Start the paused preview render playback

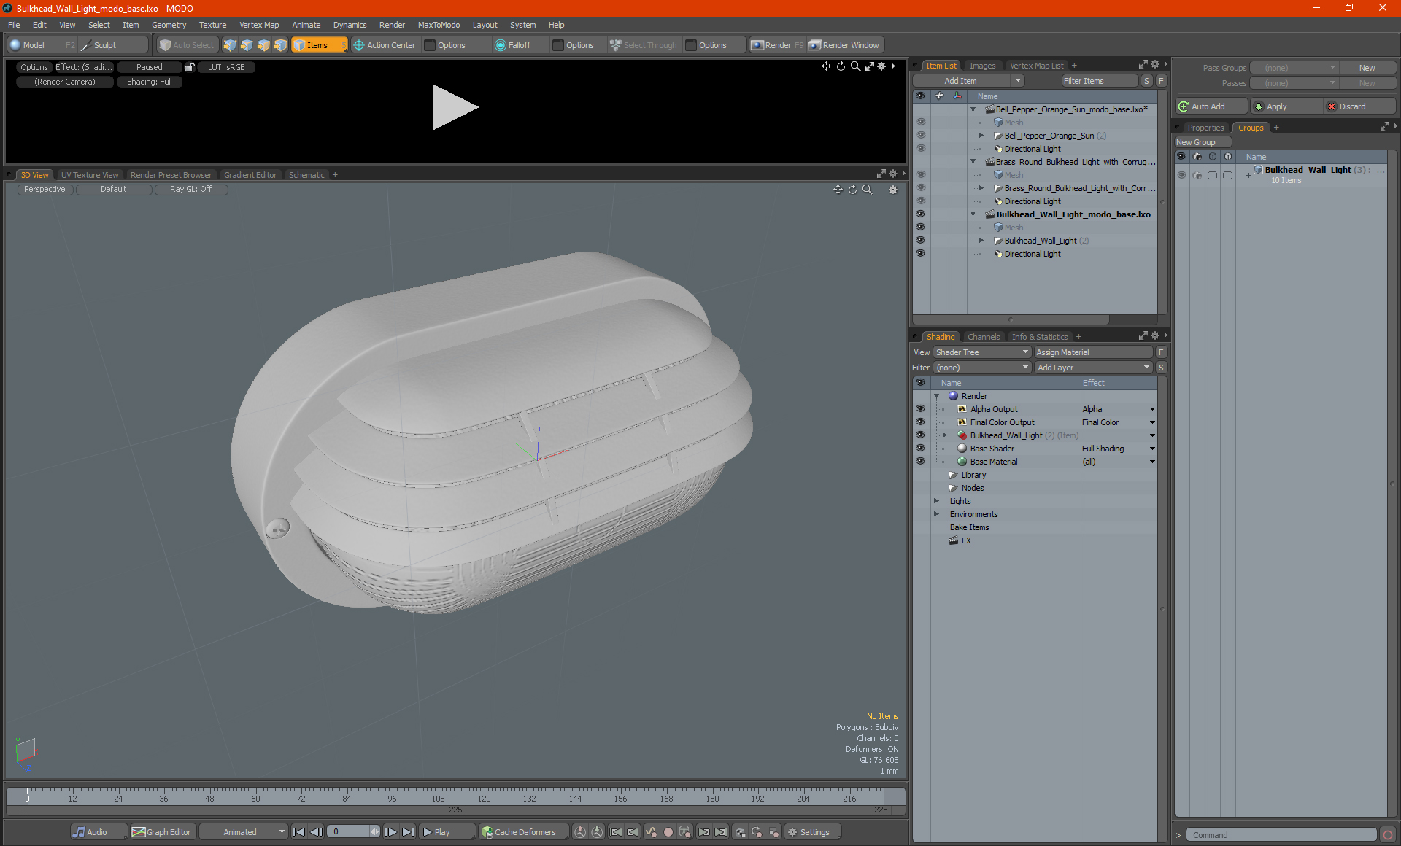(x=455, y=107)
